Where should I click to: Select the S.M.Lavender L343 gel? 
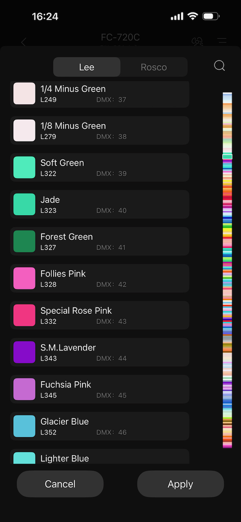point(99,352)
